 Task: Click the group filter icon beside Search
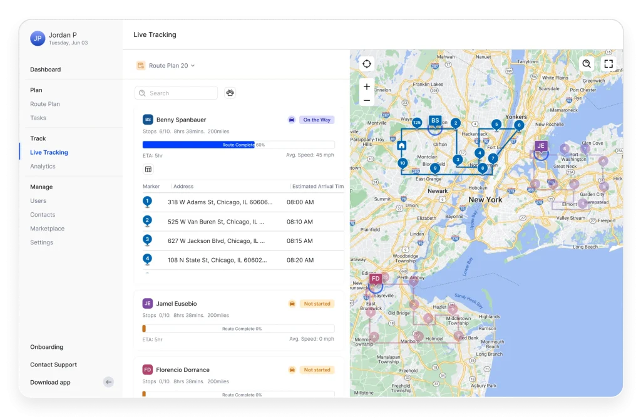[x=230, y=93]
